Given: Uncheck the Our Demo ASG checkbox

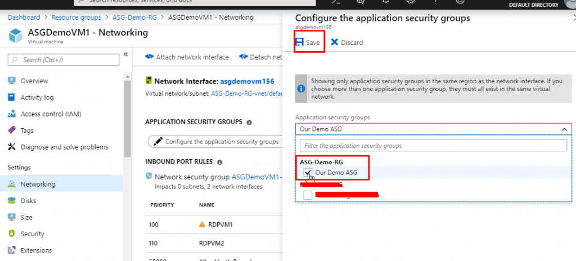Looking at the screenshot, I should click(x=308, y=173).
